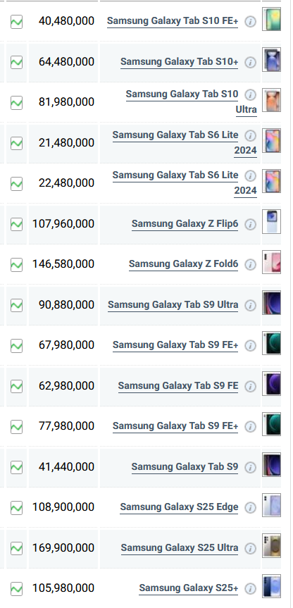Open Samsung Galaxy Tab S9 FE link

point(178,386)
